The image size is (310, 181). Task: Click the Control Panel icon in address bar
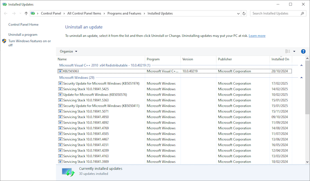click(x=33, y=14)
